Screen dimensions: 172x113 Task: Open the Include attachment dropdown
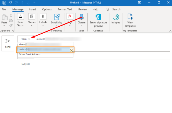[43, 20]
